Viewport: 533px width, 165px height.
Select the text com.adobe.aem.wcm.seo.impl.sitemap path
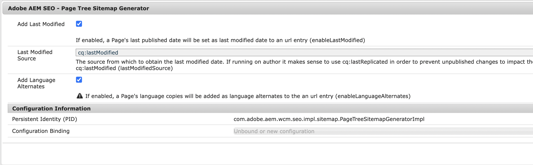click(x=329, y=119)
